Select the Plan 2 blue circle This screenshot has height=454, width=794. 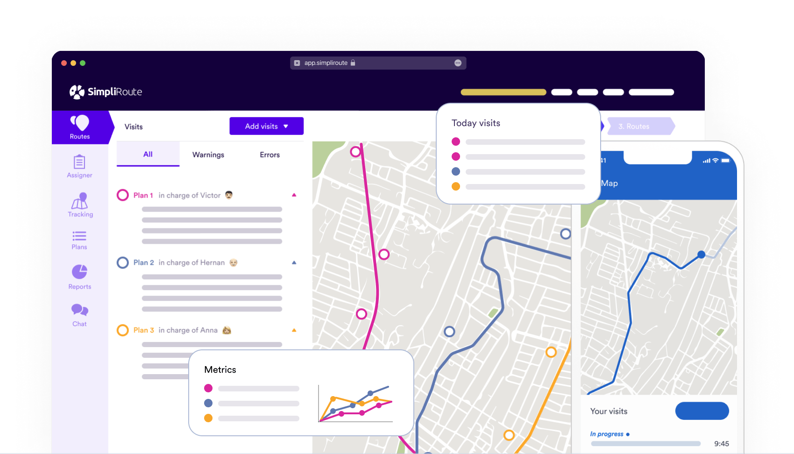(x=123, y=262)
